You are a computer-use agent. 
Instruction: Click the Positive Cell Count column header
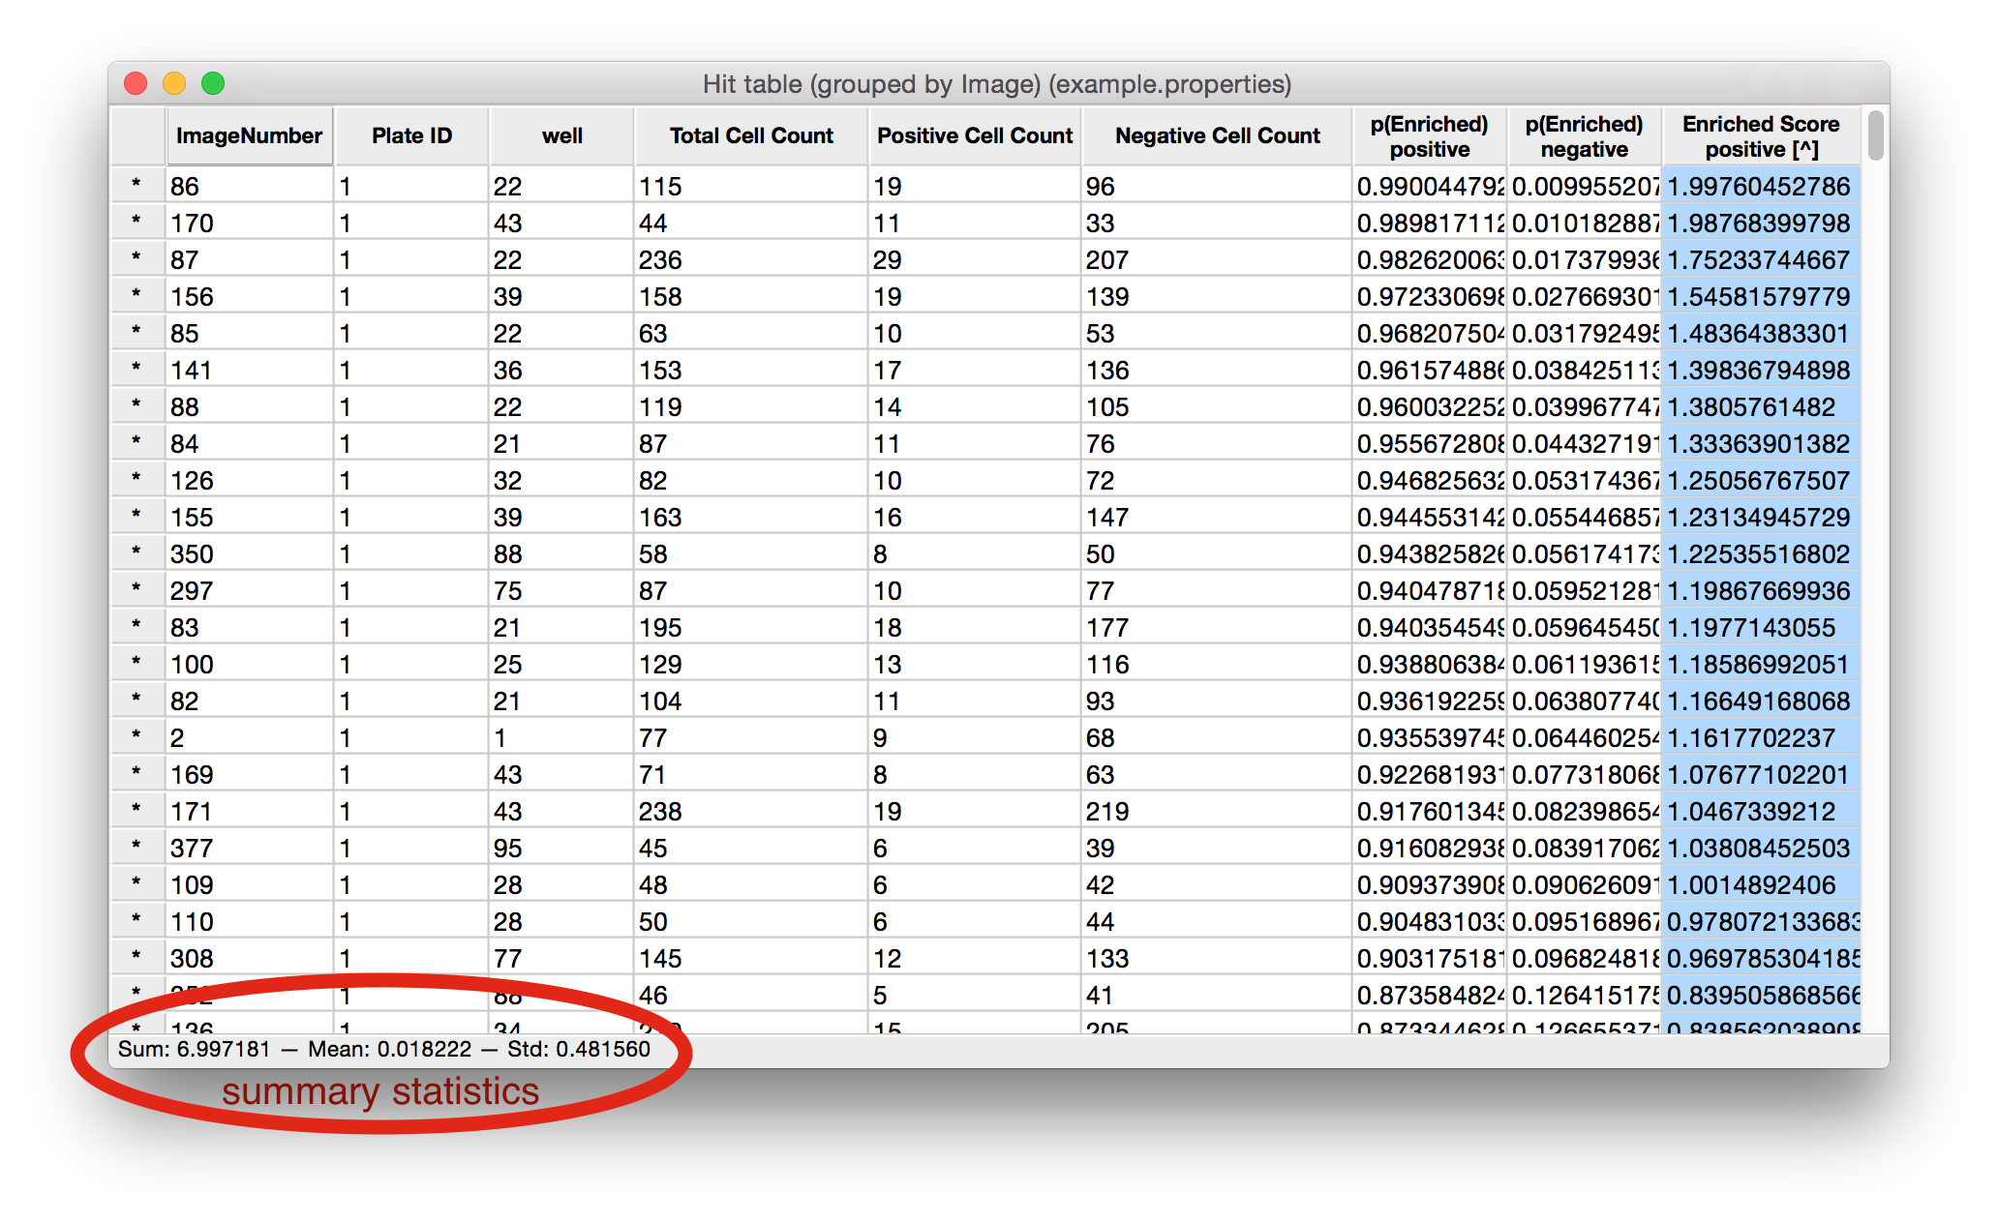point(974,135)
